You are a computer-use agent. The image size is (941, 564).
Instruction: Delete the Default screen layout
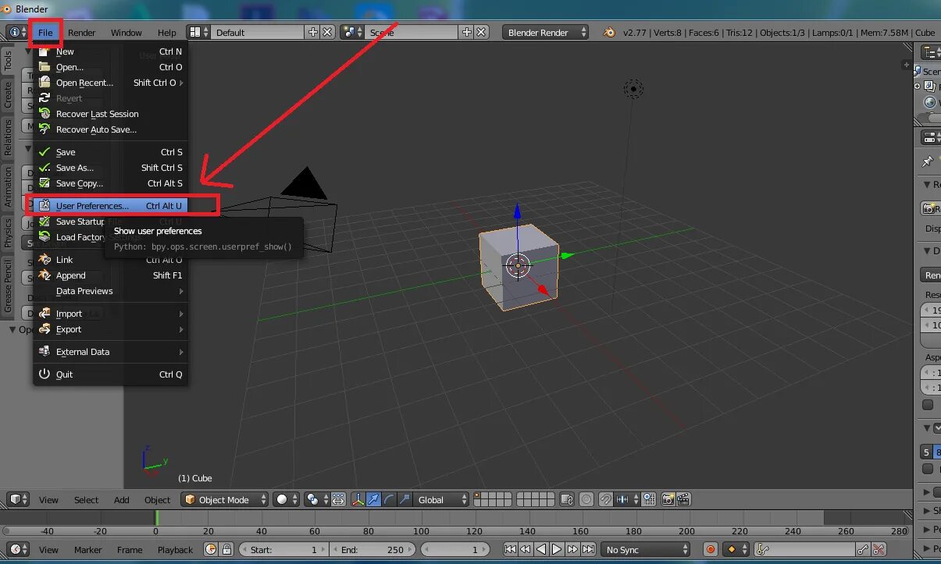pyautogui.click(x=327, y=32)
